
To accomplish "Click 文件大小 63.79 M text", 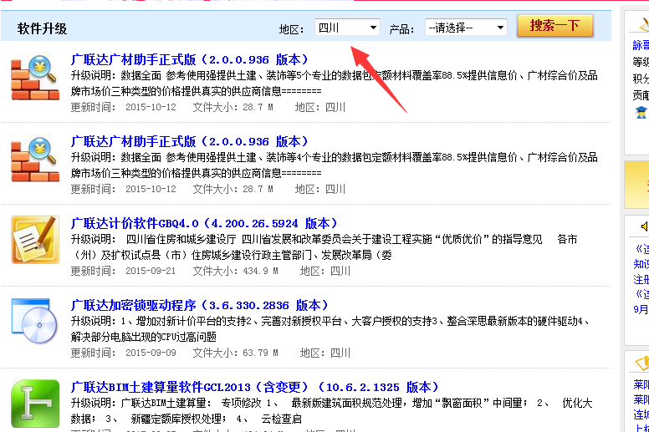I will tap(235, 353).
